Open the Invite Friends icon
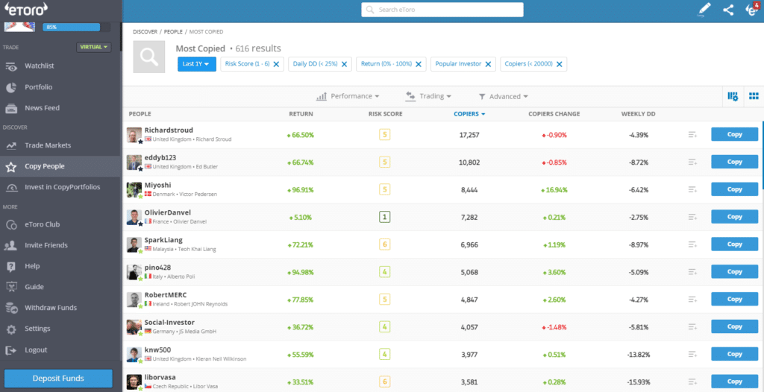764x392 pixels. pos(11,245)
